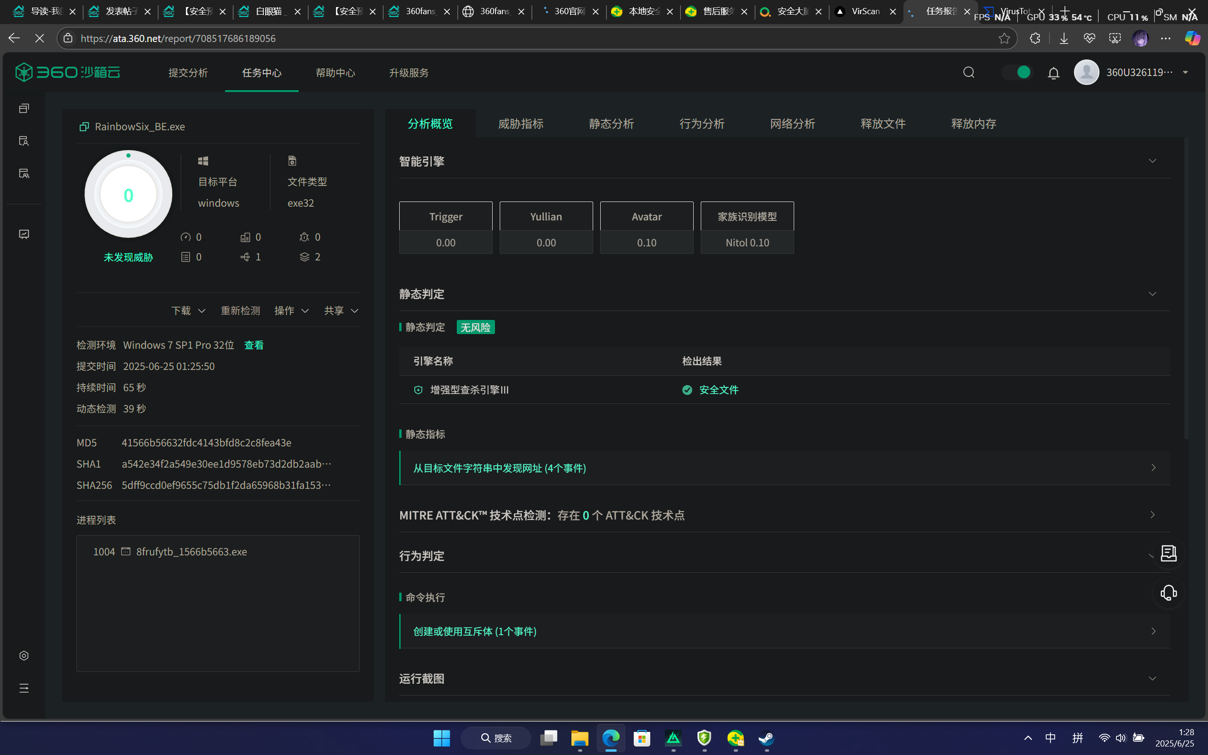
Task: Click the search magnifier icon in header
Action: point(968,72)
